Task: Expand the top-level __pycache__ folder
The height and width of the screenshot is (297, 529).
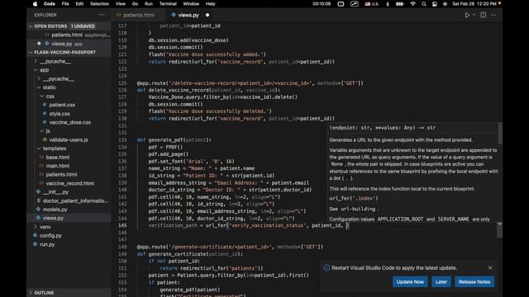Action: (x=55, y=61)
